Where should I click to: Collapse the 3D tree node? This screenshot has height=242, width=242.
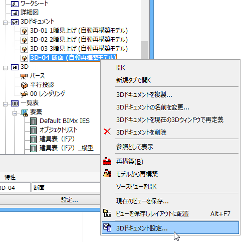5,68
